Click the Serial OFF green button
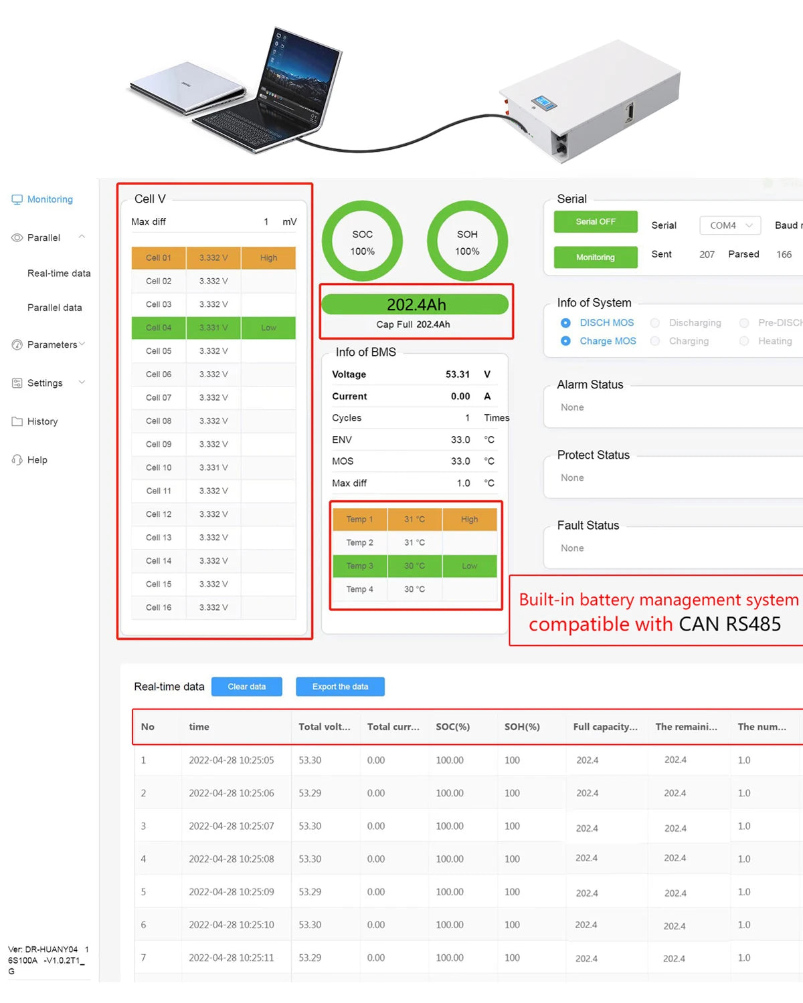803x1003 pixels. [x=595, y=222]
